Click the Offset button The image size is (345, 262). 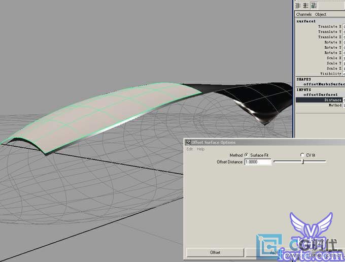click(215, 252)
